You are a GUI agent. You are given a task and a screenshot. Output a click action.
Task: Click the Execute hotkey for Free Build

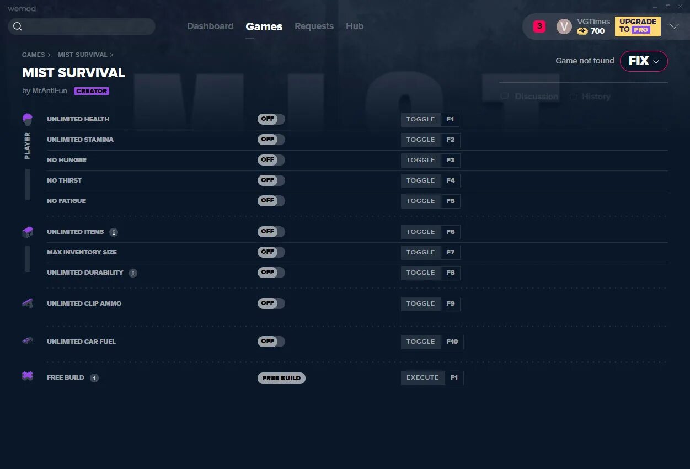point(432,378)
